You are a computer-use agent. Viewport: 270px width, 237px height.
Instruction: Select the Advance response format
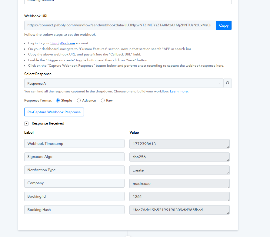click(x=79, y=100)
